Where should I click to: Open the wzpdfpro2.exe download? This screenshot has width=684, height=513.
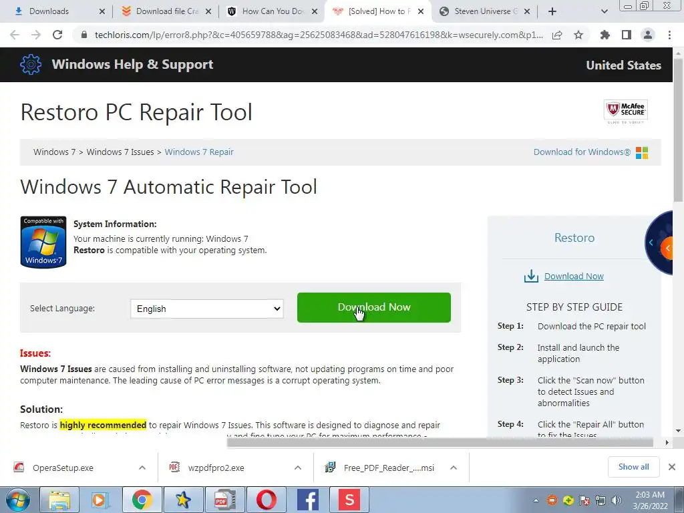pyautogui.click(x=216, y=468)
